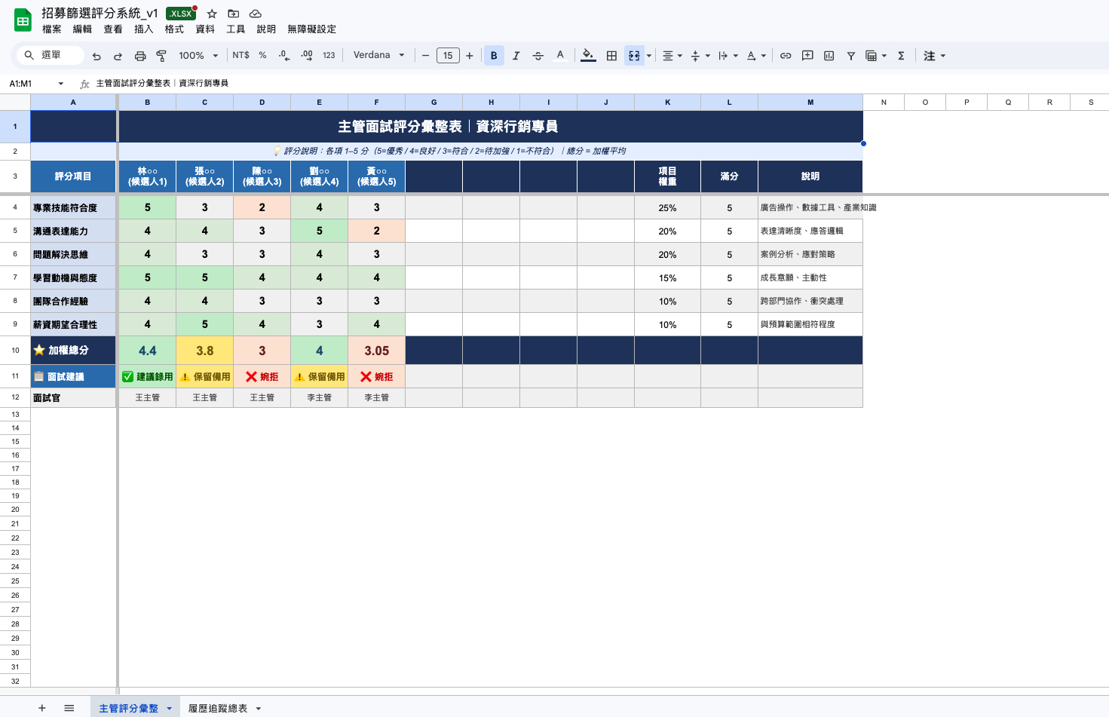Open the fill color picker
The height and width of the screenshot is (717, 1109).
pyautogui.click(x=588, y=56)
